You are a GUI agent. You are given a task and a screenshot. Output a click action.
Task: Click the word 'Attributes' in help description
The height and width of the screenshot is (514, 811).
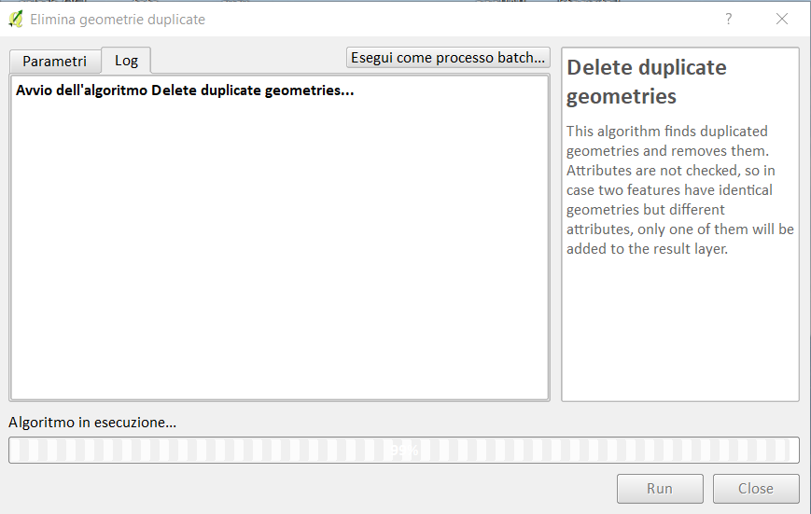599,171
